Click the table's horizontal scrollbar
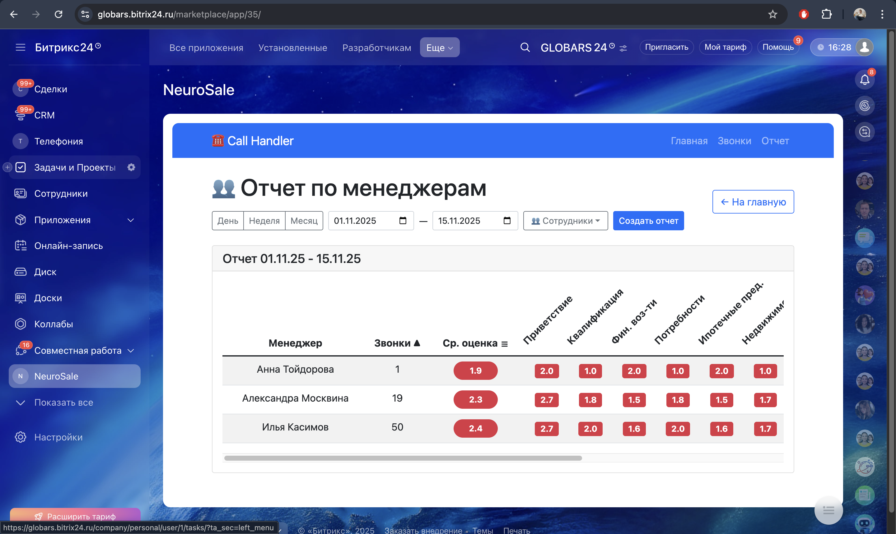Screen dimensions: 896x534 click(x=402, y=458)
